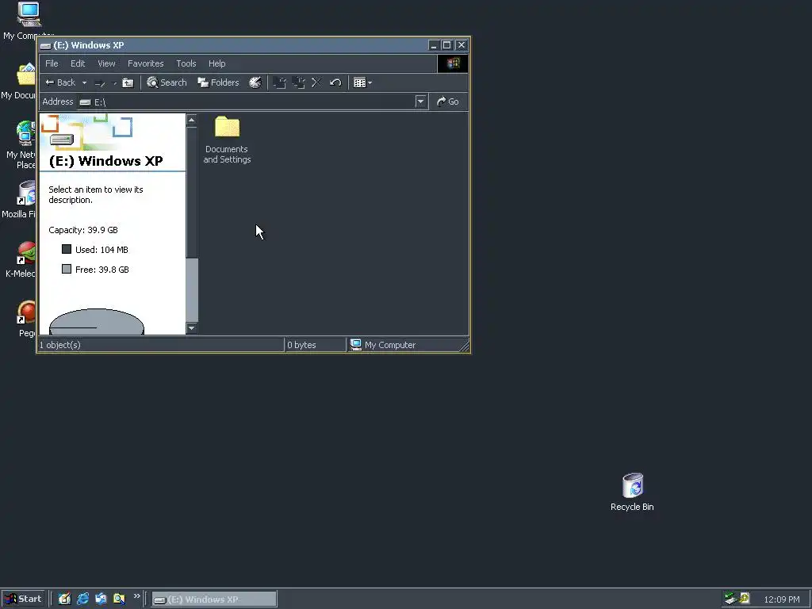Go back with the Back button
The width and height of the screenshot is (812, 609).
click(60, 82)
